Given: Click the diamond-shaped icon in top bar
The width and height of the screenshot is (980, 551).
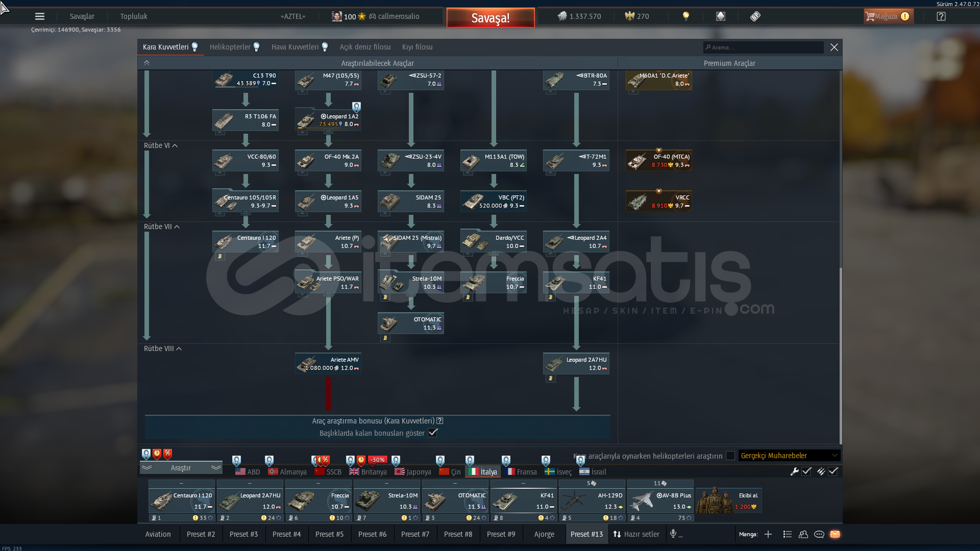Looking at the screenshot, I should [x=720, y=16].
